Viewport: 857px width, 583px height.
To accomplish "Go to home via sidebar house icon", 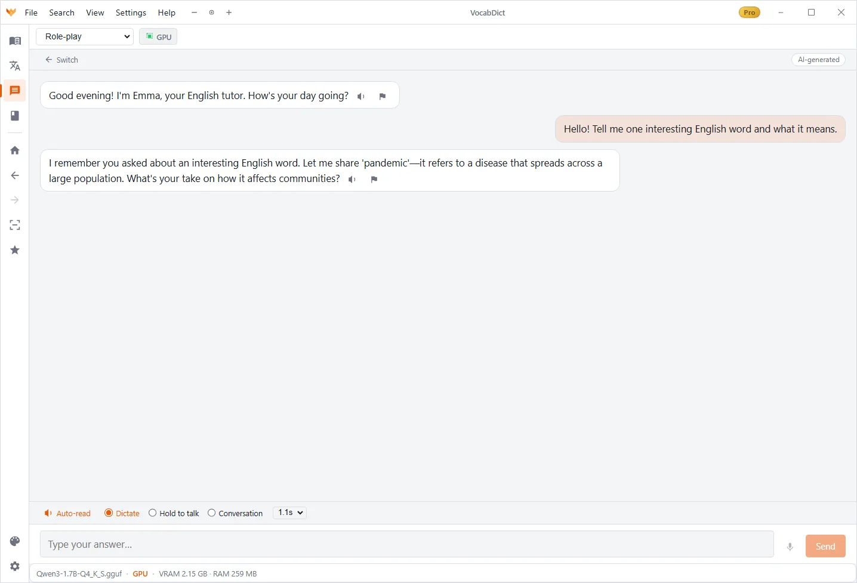I will pyautogui.click(x=15, y=150).
